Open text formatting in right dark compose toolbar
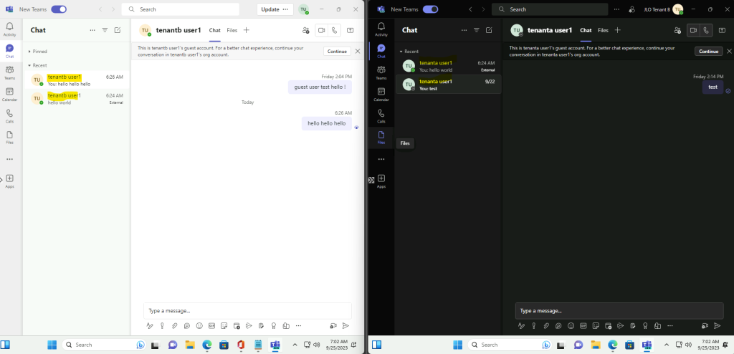 click(x=521, y=325)
